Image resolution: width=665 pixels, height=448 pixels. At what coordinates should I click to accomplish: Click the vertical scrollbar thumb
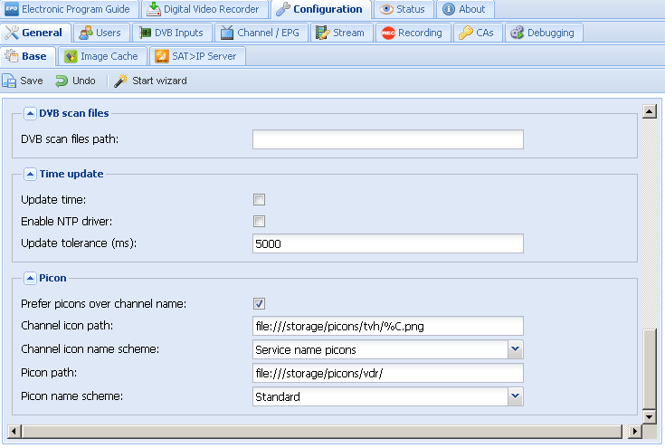(x=650, y=368)
